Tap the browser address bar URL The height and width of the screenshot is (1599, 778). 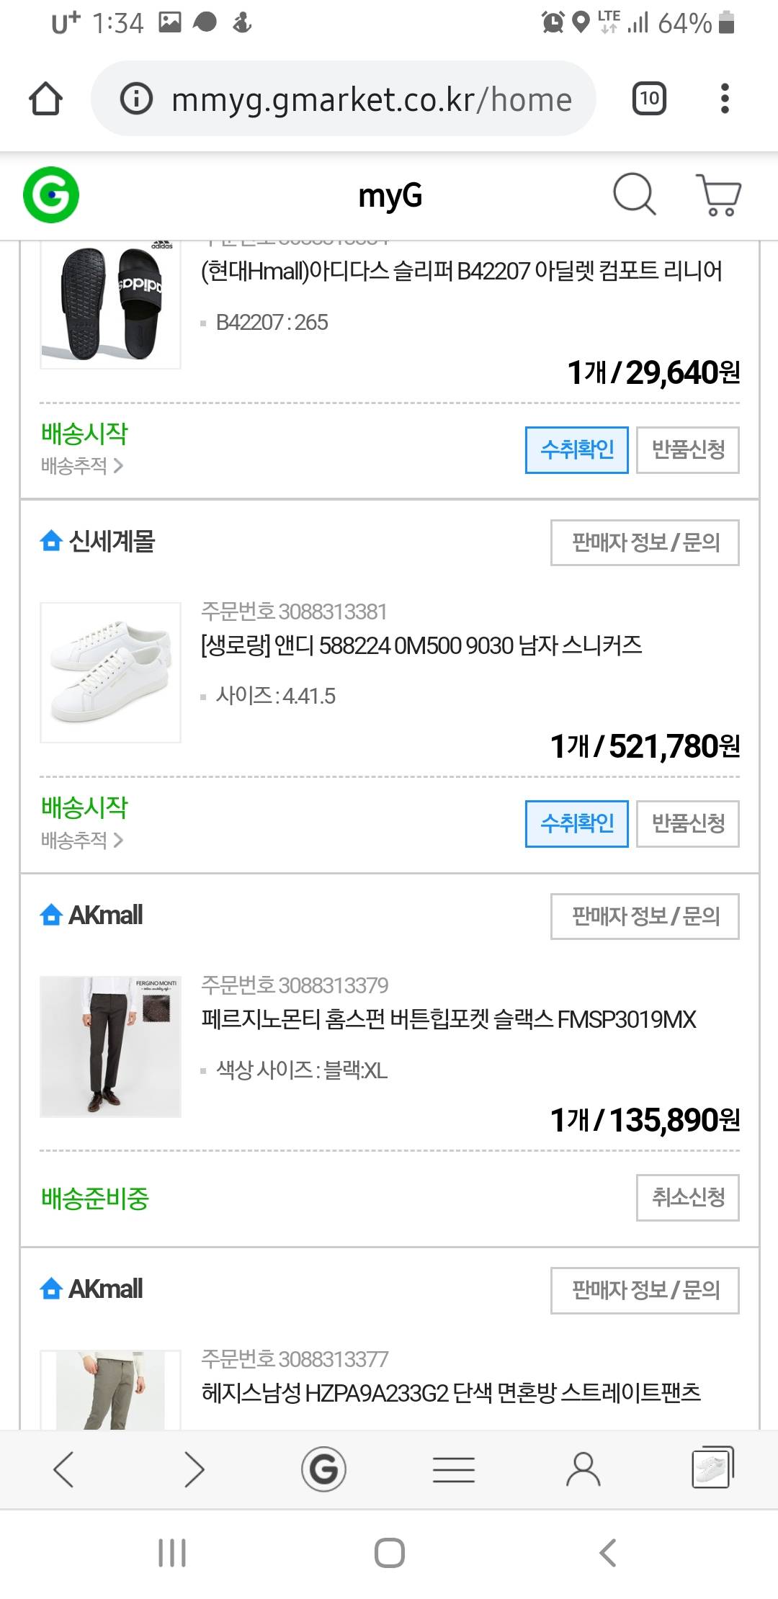(371, 99)
